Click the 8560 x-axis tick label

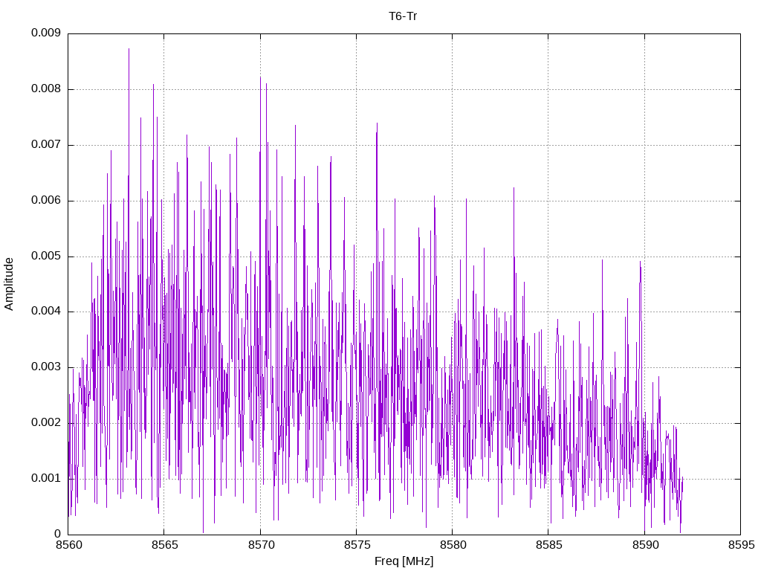point(69,545)
